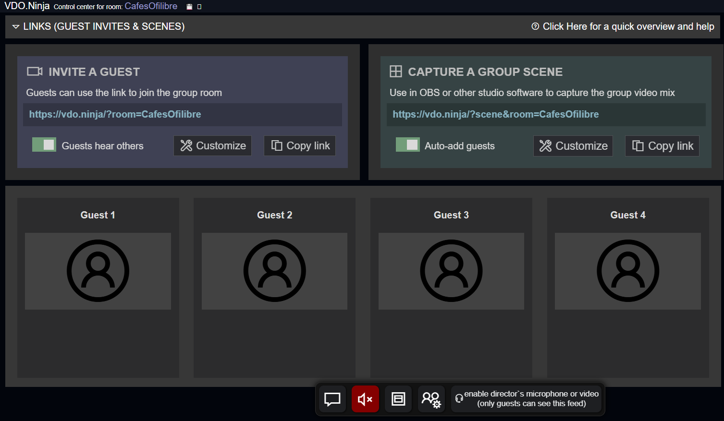Enable director's microphone or video
This screenshot has width=724, height=421.
[x=526, y=399]
